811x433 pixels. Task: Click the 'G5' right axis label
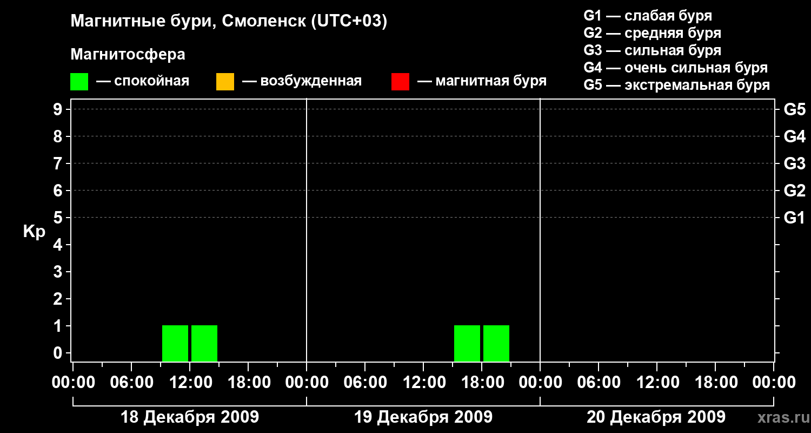coord(794,109)
